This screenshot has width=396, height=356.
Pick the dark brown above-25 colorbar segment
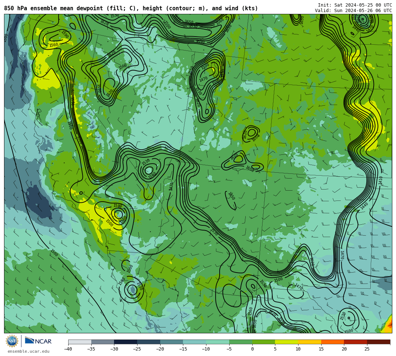click(378, 342)
